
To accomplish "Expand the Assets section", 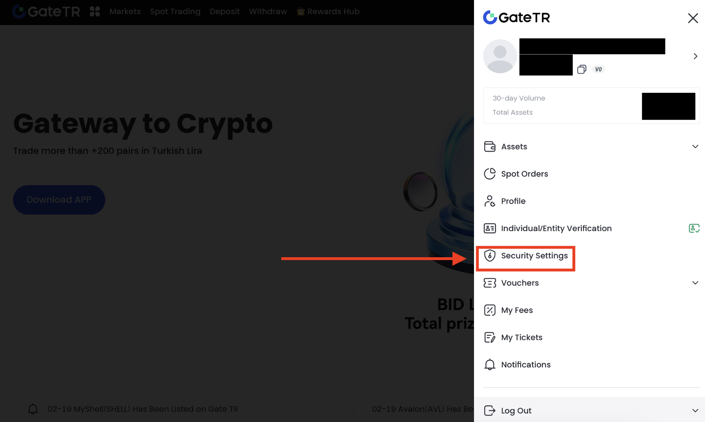I will pos(695,146).
